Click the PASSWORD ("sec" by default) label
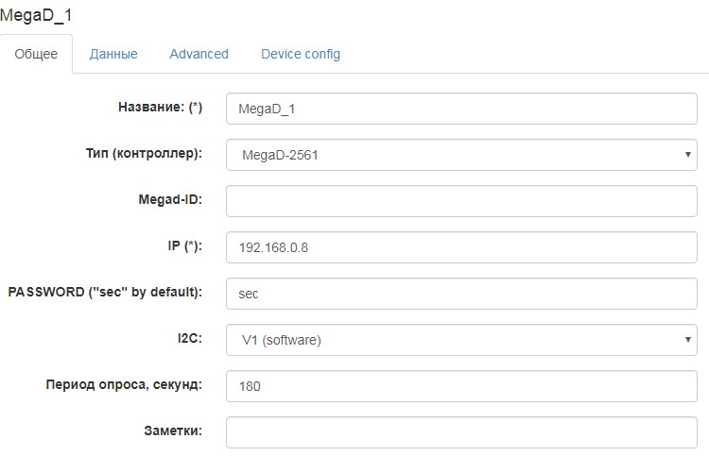 coord(105,293)
